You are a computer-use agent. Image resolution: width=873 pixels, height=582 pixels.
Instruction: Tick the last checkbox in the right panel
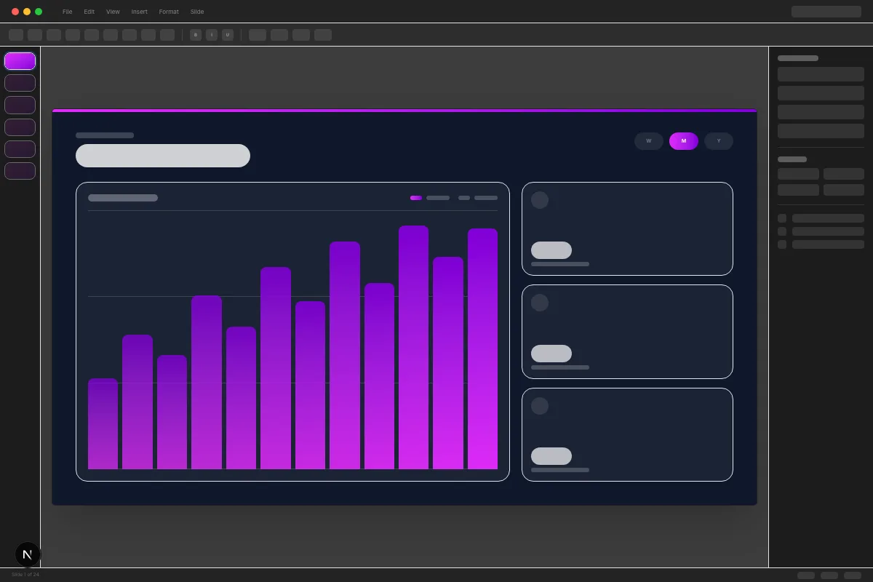[782, 244]
